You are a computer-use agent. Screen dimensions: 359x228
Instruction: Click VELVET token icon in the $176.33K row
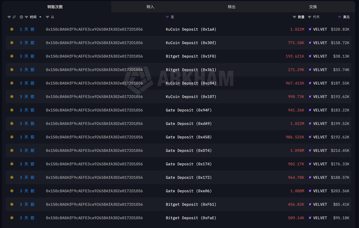(310, 164)
